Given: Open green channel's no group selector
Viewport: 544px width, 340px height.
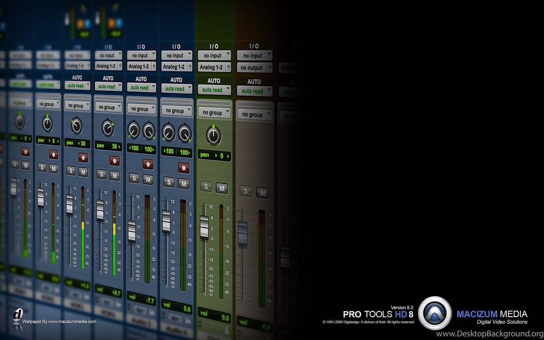Looking at the screenshot, I should pos(214,112).
